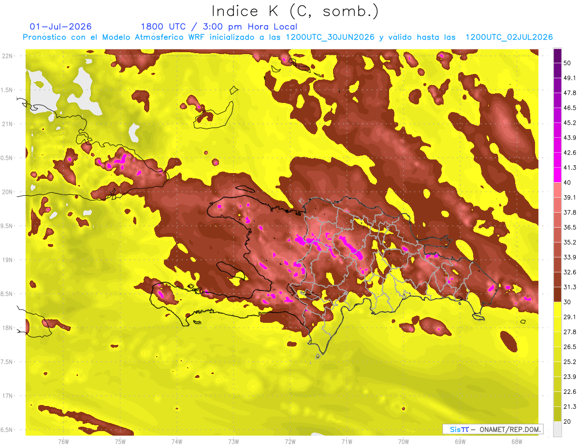Click the "21N" latitude label
580x448 pixels.
pos(8,124)
